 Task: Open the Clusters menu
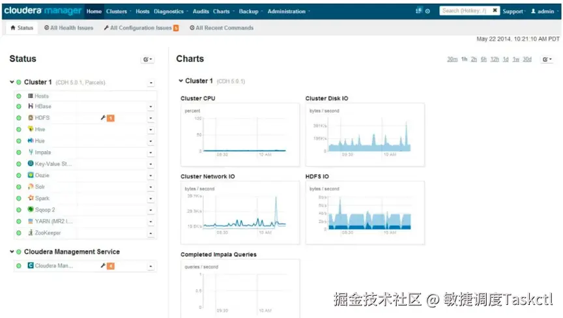pyautogui.click(x=119, y=12)
